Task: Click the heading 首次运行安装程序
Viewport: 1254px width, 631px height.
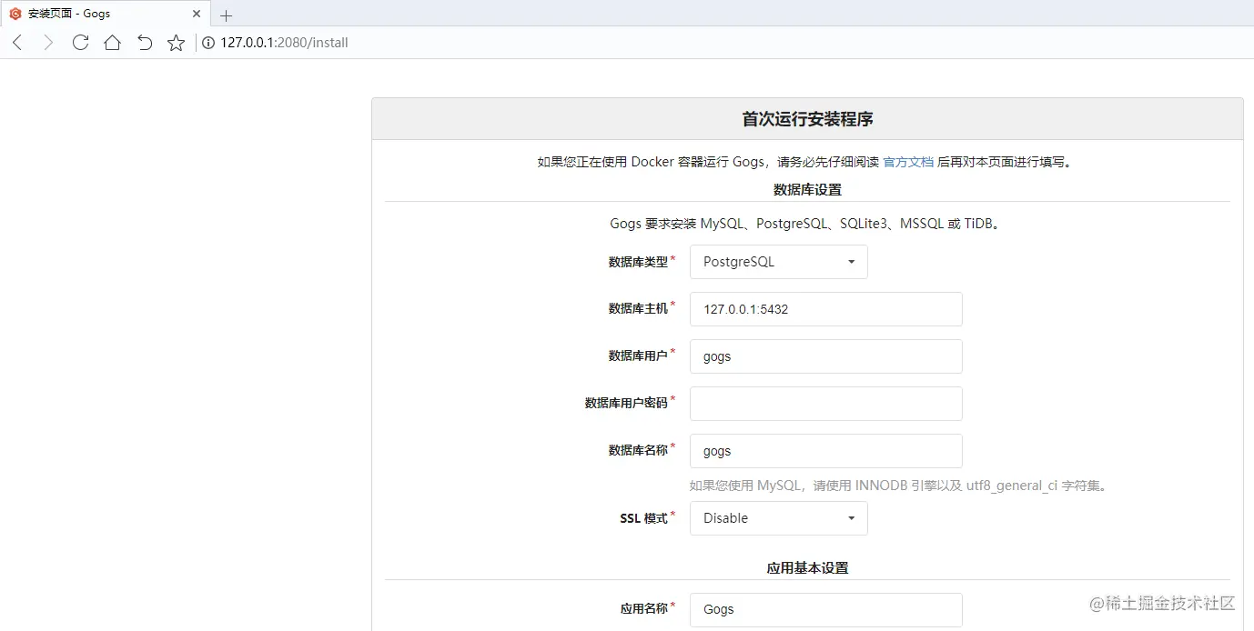Action: point(807,119)
